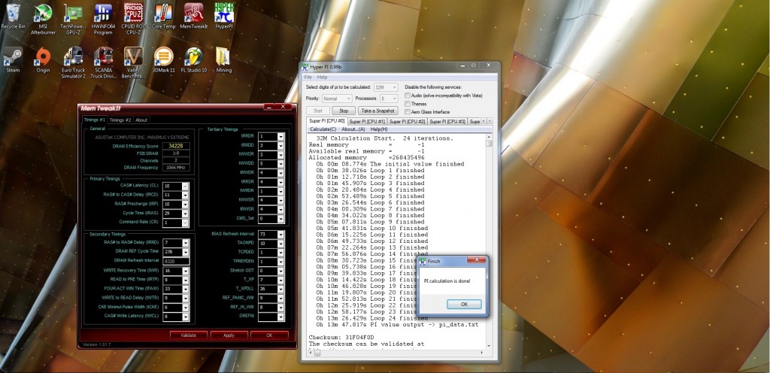The image size is (770, 373).
Task: Open the About...(A) menu
Action: pyautogui.click(x=353, y=129)
